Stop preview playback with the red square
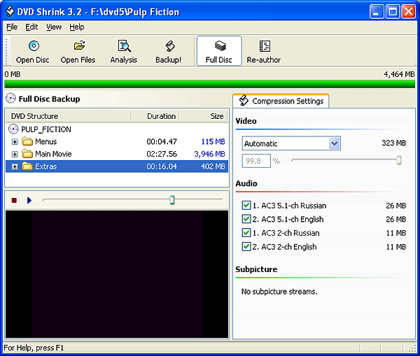 14,200
